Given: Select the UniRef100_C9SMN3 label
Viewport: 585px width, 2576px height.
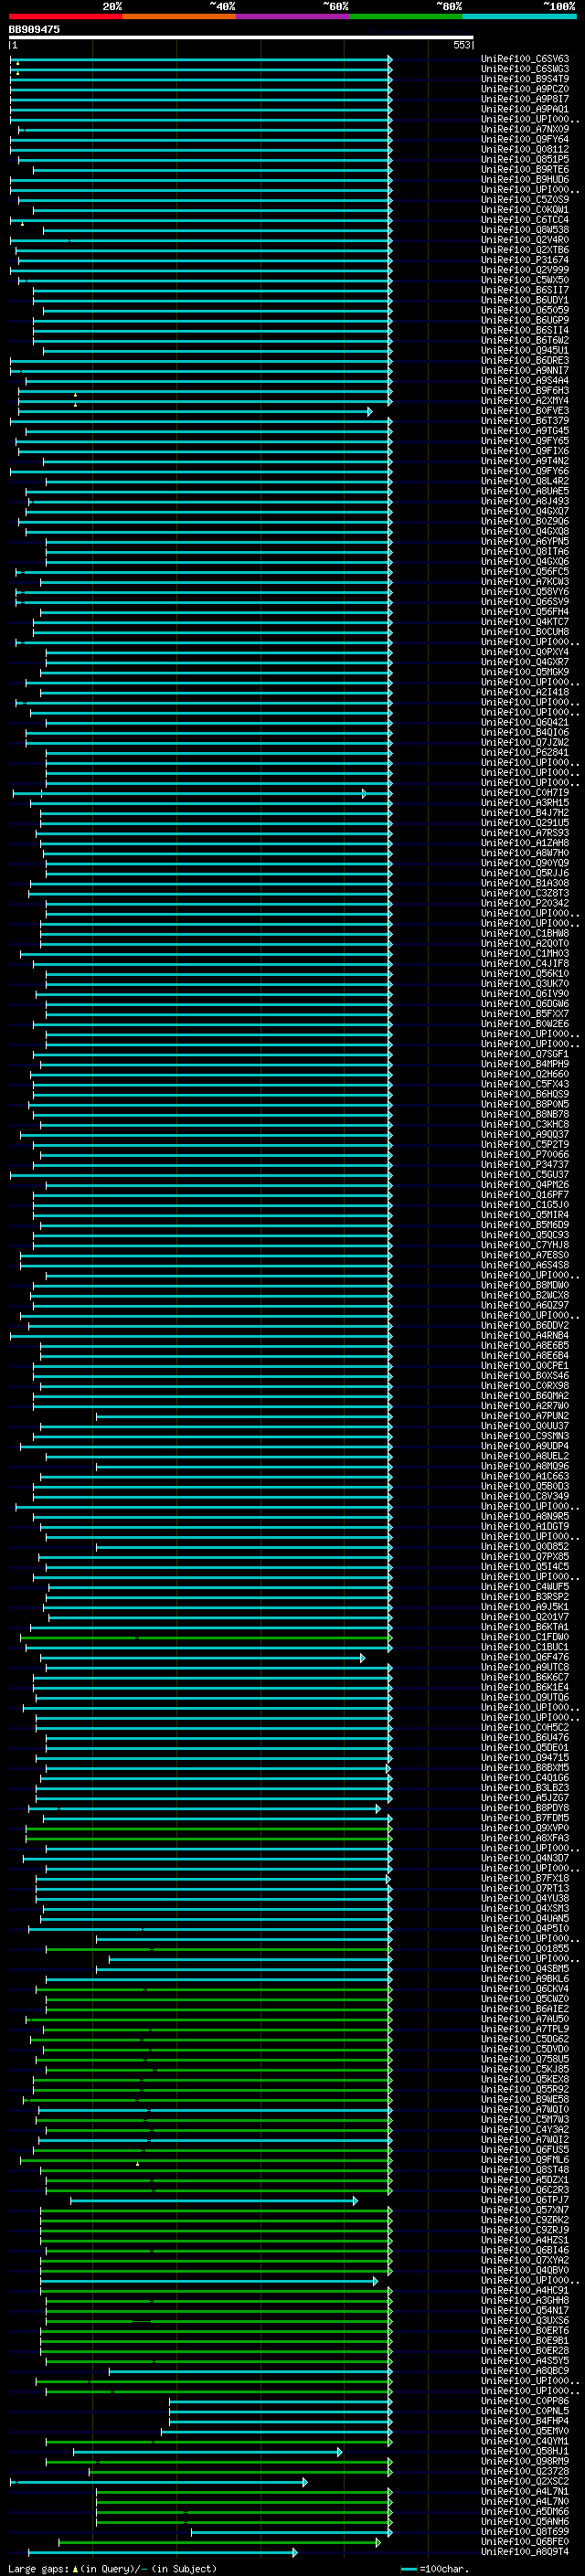Looking at the screenshot, I should click(x=525, y=1435).
